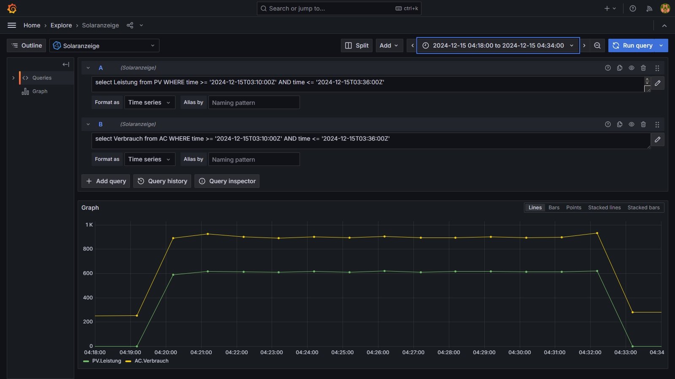Screen dimensions: 675x379
Task: Zoom out the time range
Action: 597,45
